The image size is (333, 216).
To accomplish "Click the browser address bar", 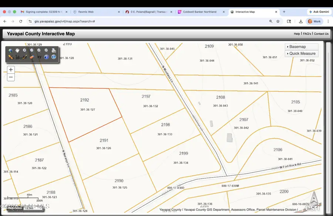I will [x=149, y=21].
